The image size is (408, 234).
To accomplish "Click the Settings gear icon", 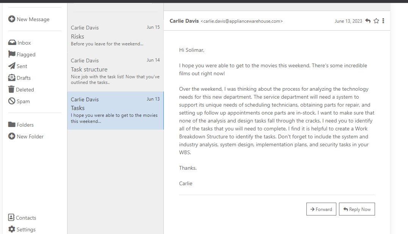I will point(12,229).
